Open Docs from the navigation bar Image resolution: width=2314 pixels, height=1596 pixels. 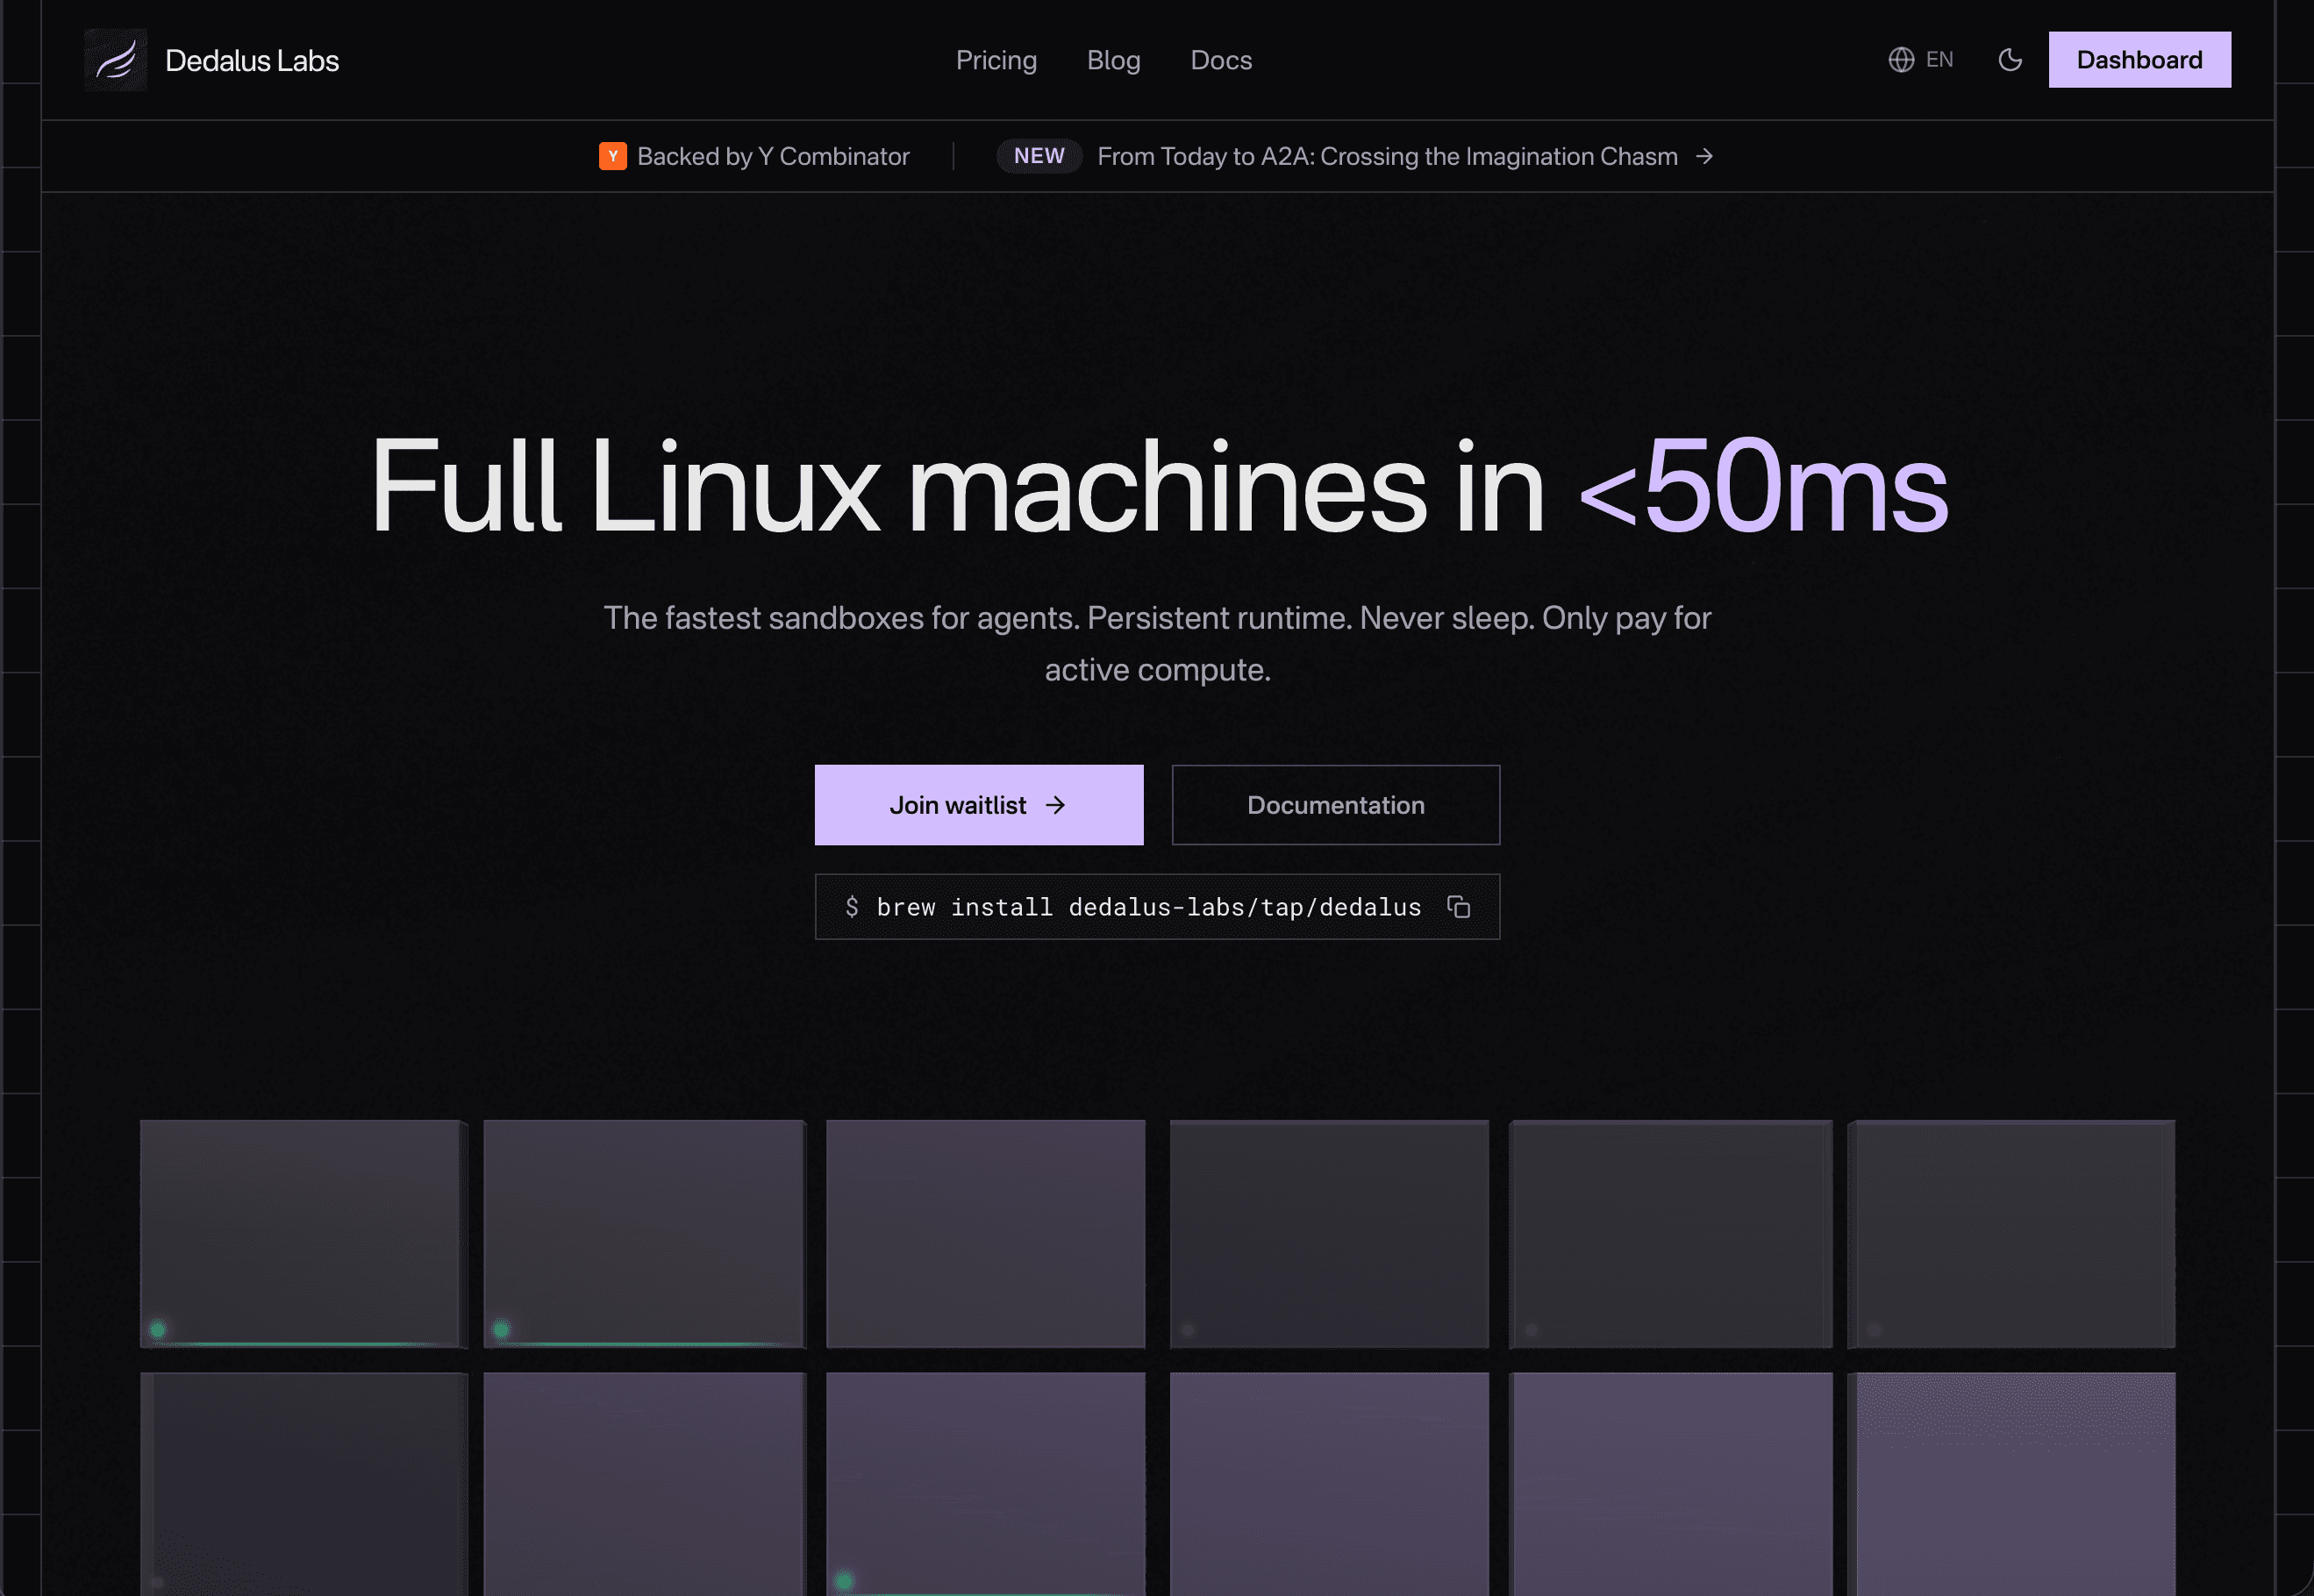(1220, 60)
